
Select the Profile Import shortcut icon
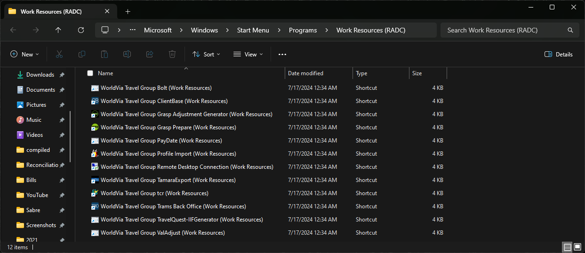95,154
